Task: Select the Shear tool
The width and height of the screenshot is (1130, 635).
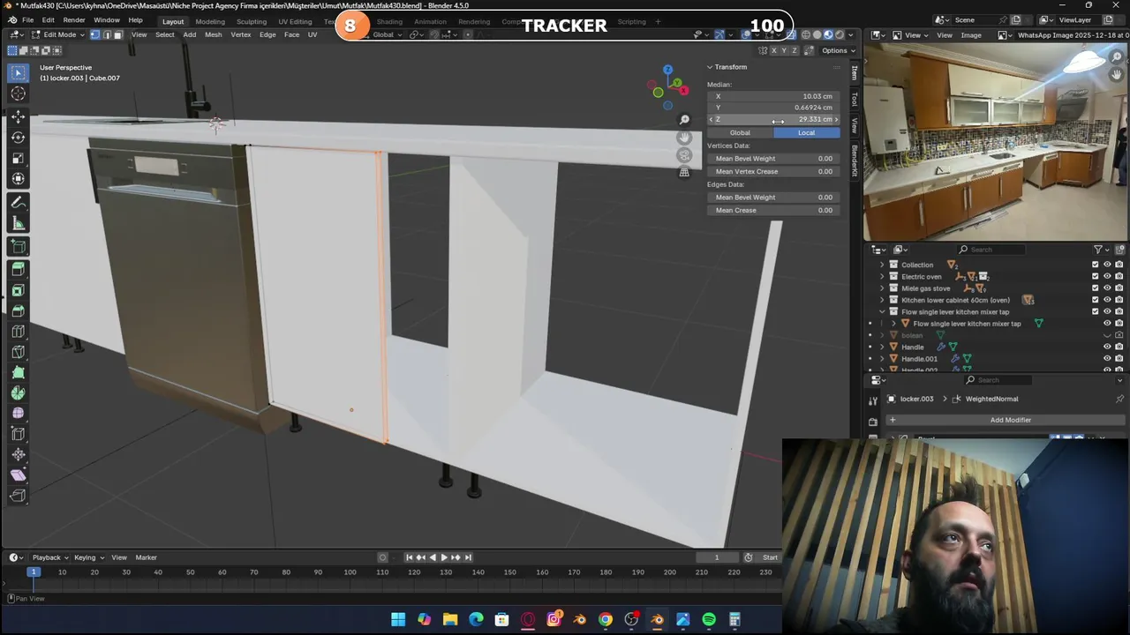Action: 18,474
